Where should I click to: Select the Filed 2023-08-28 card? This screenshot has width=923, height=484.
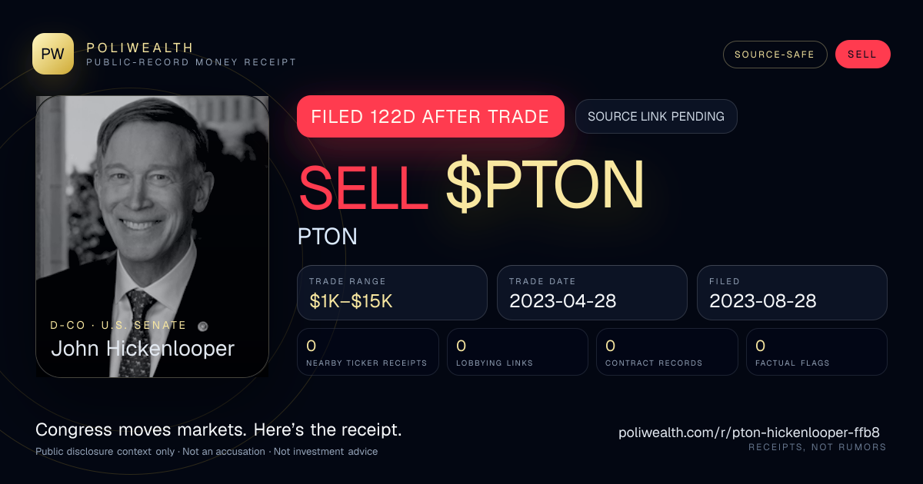click(792, 293)
